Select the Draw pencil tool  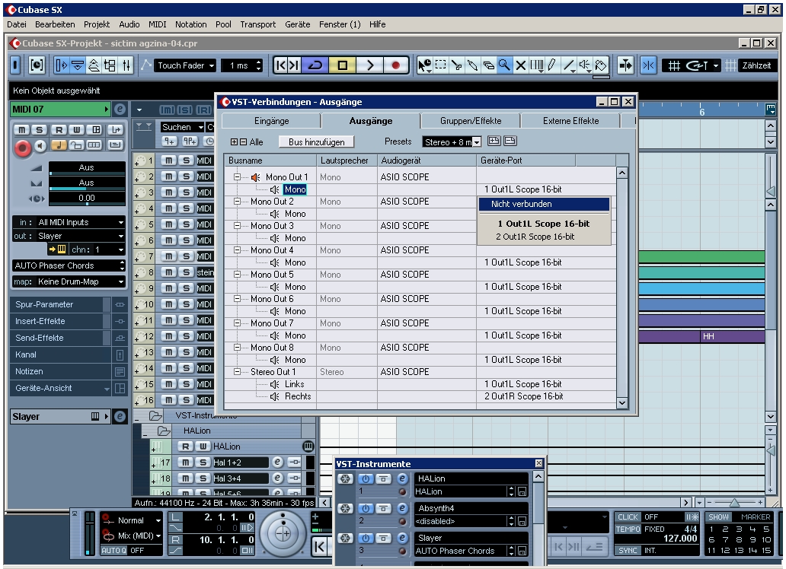click(x=552, y=65)
